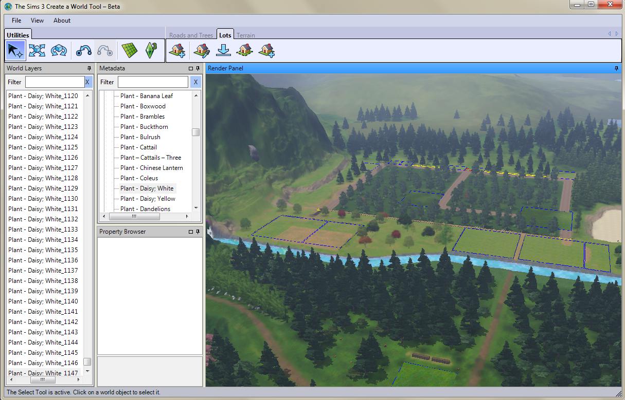Select Plant - Dandelions in Metadata
Viewport: 625px width, 400px height.
146,209
